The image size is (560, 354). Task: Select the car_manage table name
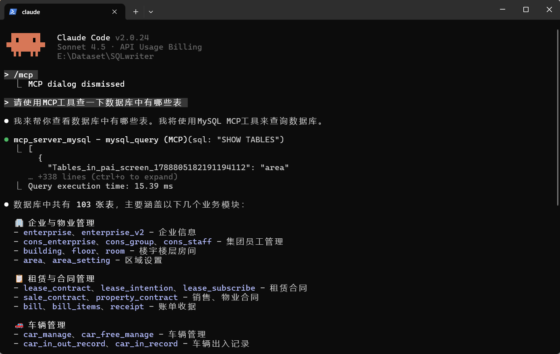(47, 334)
